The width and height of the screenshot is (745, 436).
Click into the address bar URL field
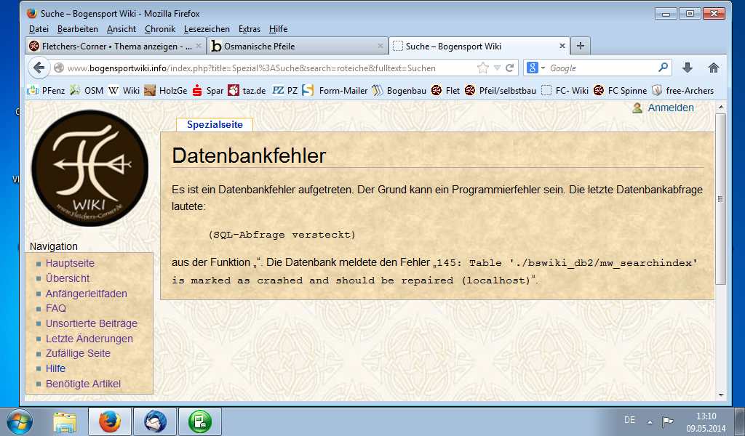[262, 68]
